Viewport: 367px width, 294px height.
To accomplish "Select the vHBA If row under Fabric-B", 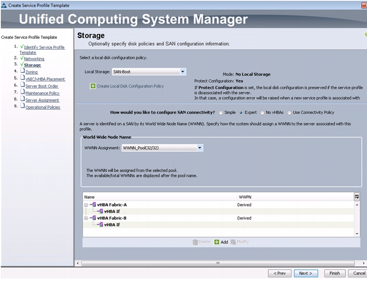I will coord(218,225).
